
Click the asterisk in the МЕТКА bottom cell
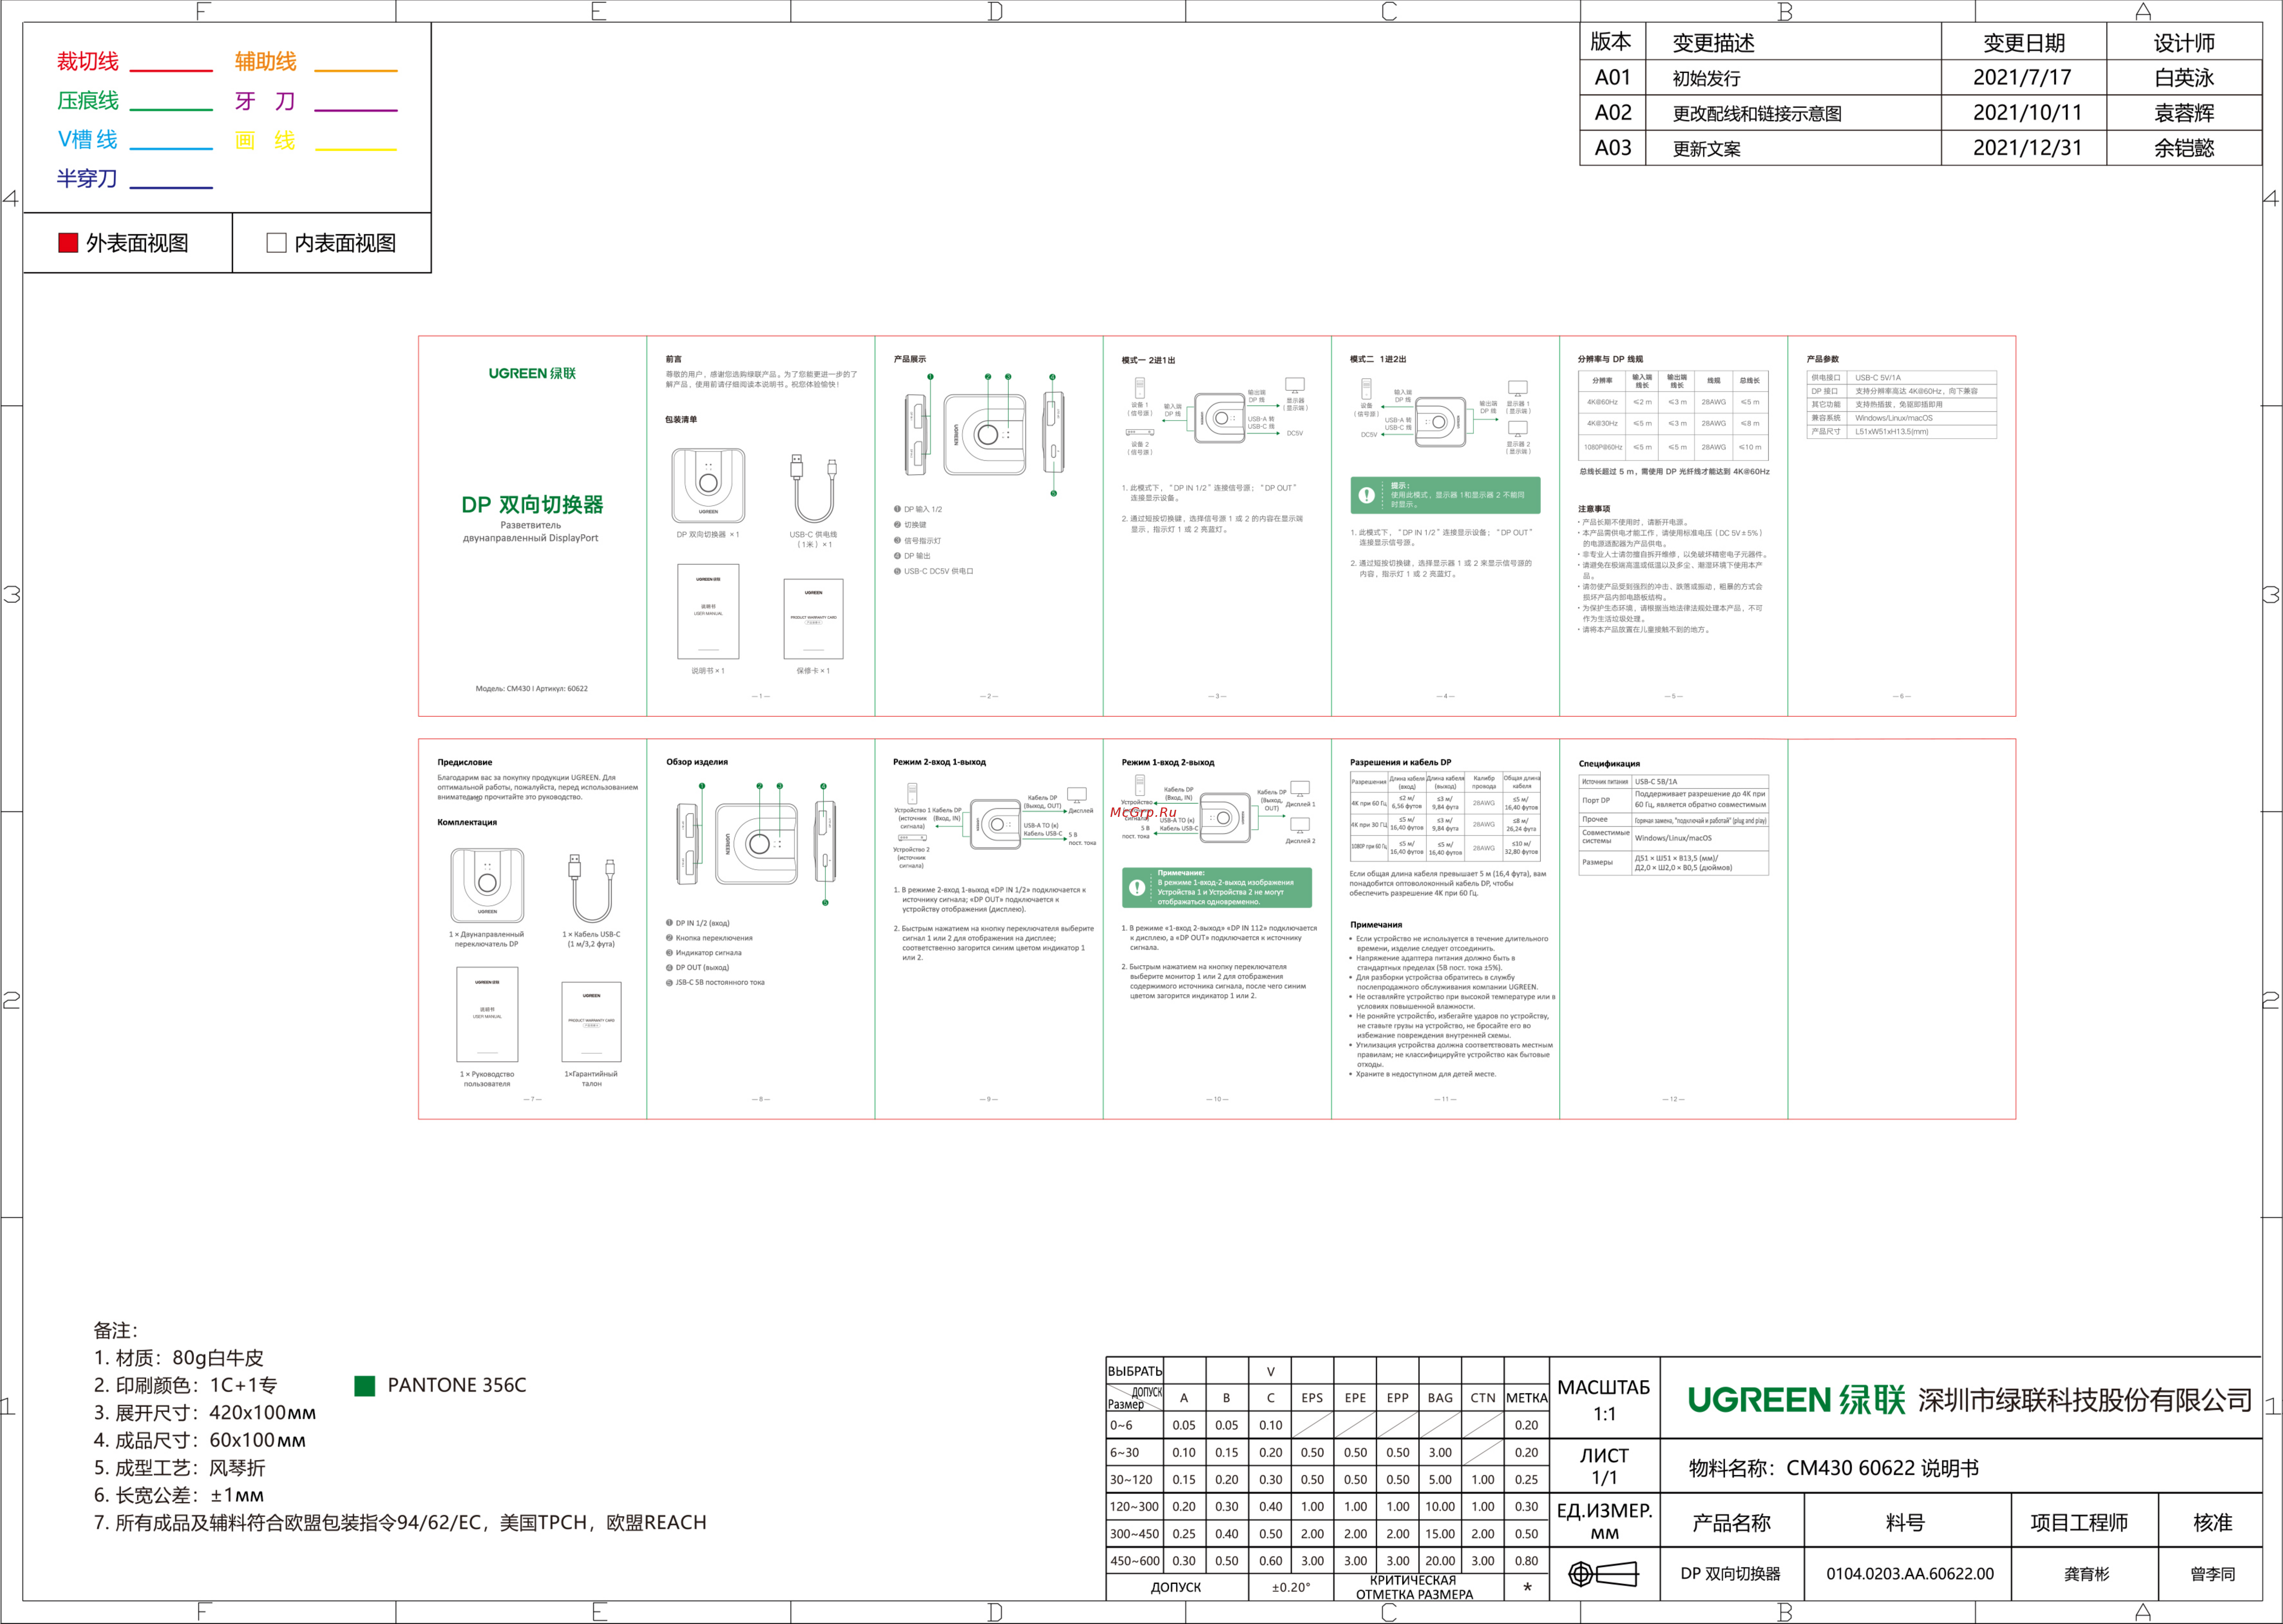coord(1527,1588)
